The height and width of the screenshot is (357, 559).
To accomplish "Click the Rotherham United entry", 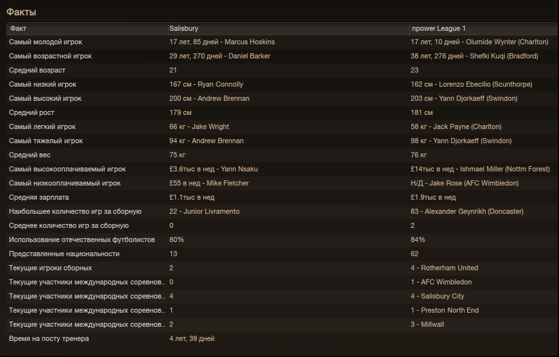I will [449, 268].
